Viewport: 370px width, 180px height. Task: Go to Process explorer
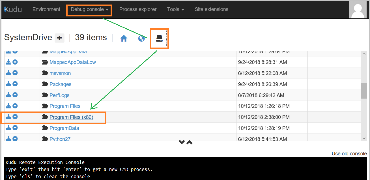(x=138, y=10)
